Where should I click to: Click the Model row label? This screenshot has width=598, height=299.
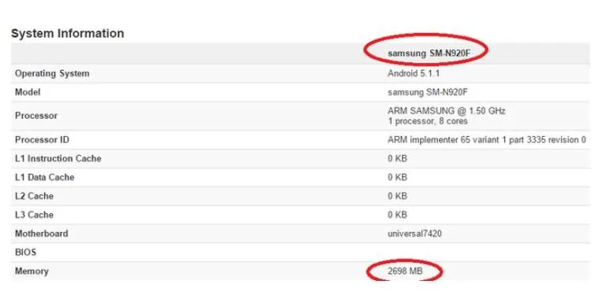tap(28, 92)
